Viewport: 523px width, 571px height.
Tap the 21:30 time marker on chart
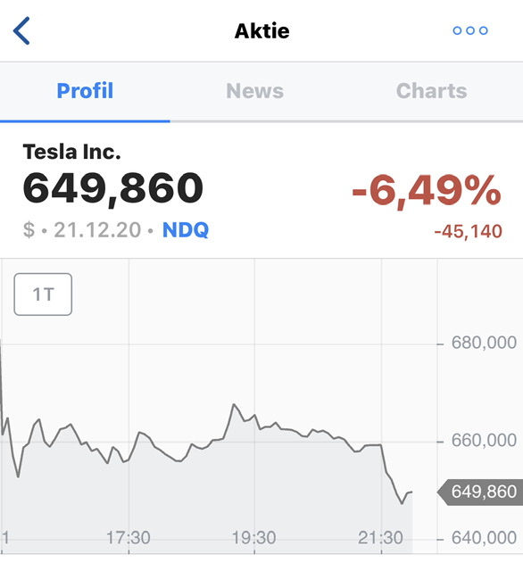(x=380, y=538)
